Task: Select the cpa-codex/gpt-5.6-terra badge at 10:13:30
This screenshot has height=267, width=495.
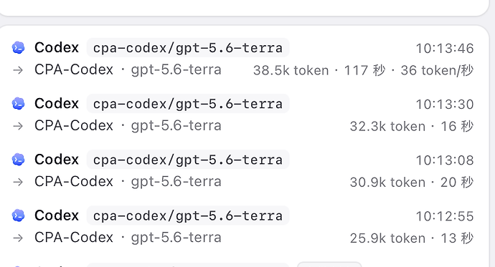Action: point(188,104)
